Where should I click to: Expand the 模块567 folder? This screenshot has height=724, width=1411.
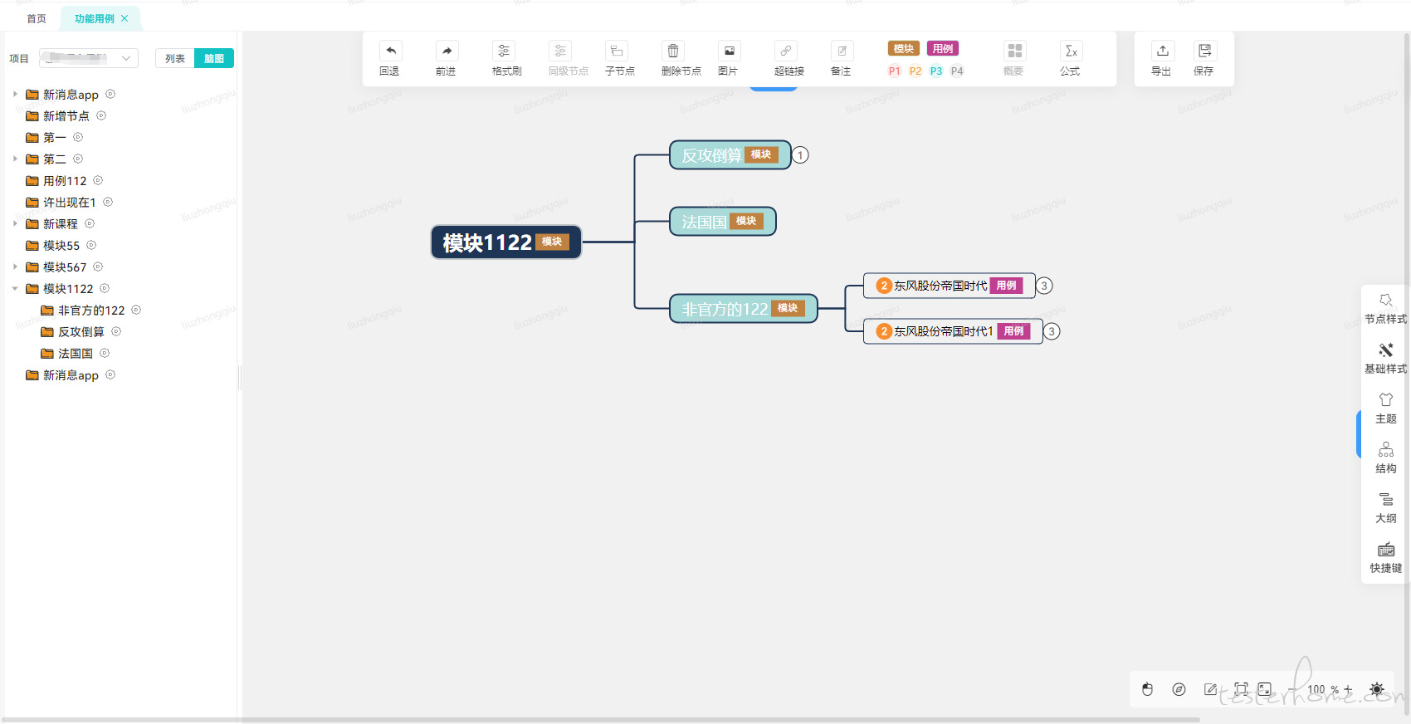pyautogui.click(x=15, y=267)
